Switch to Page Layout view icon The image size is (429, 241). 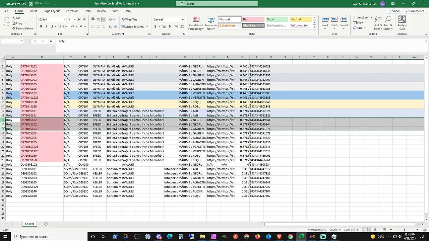pyautogui.click(x=375, y=230)
